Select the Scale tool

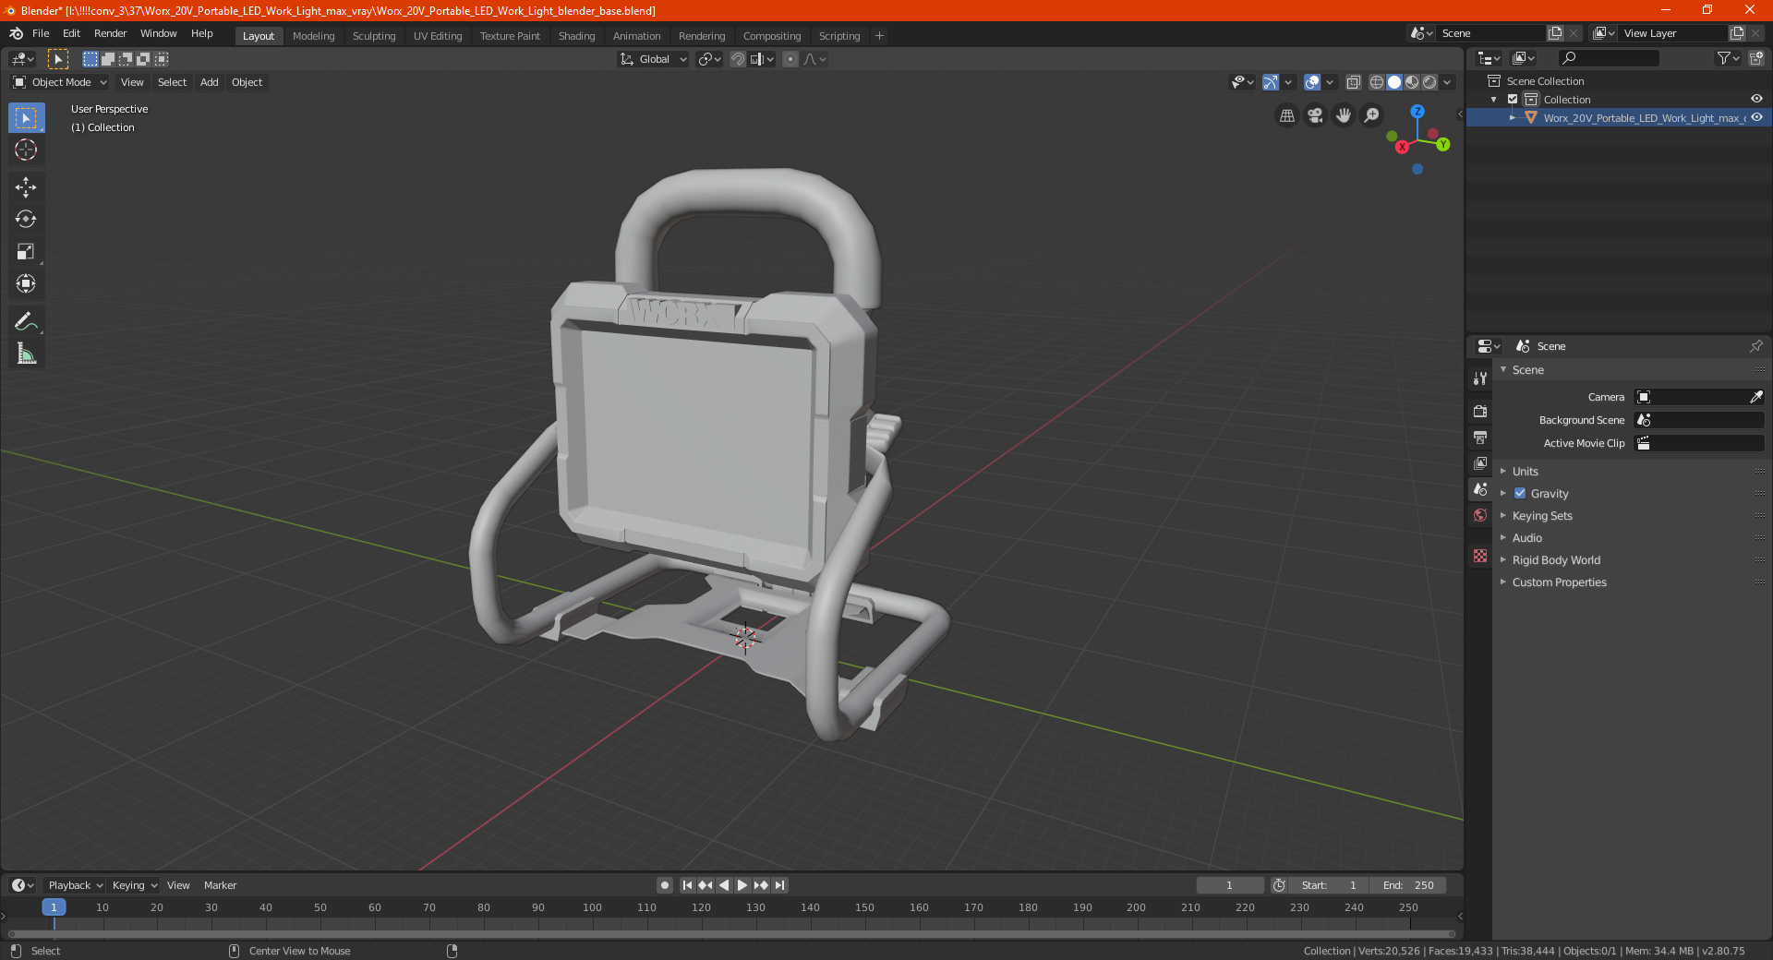pyautogui.click(x=26, y=252)
